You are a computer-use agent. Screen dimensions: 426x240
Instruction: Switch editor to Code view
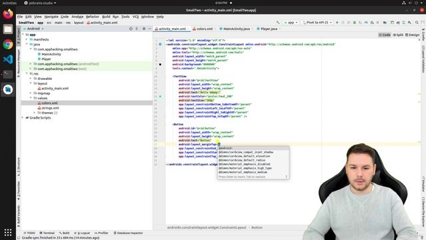pyautogui.click(x=385, y=35)
